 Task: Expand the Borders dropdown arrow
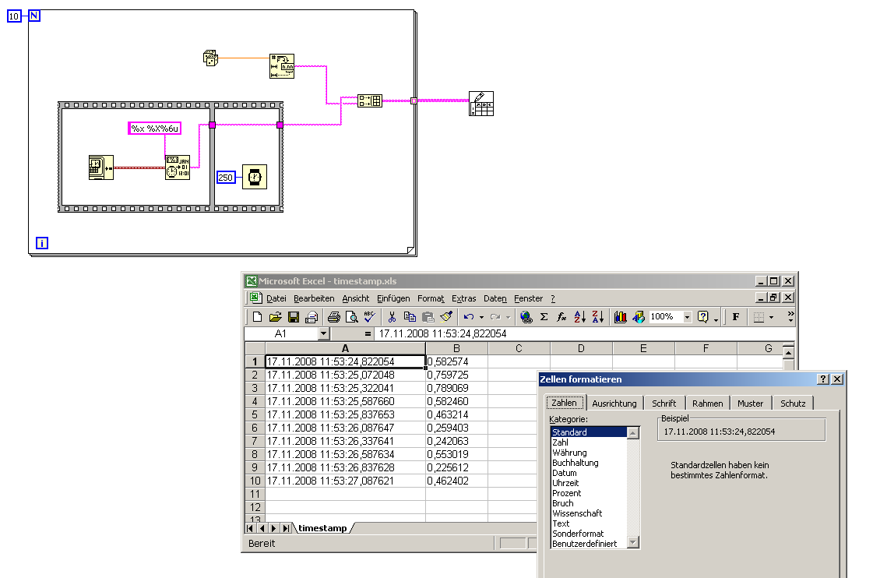(x=771, y=317)
